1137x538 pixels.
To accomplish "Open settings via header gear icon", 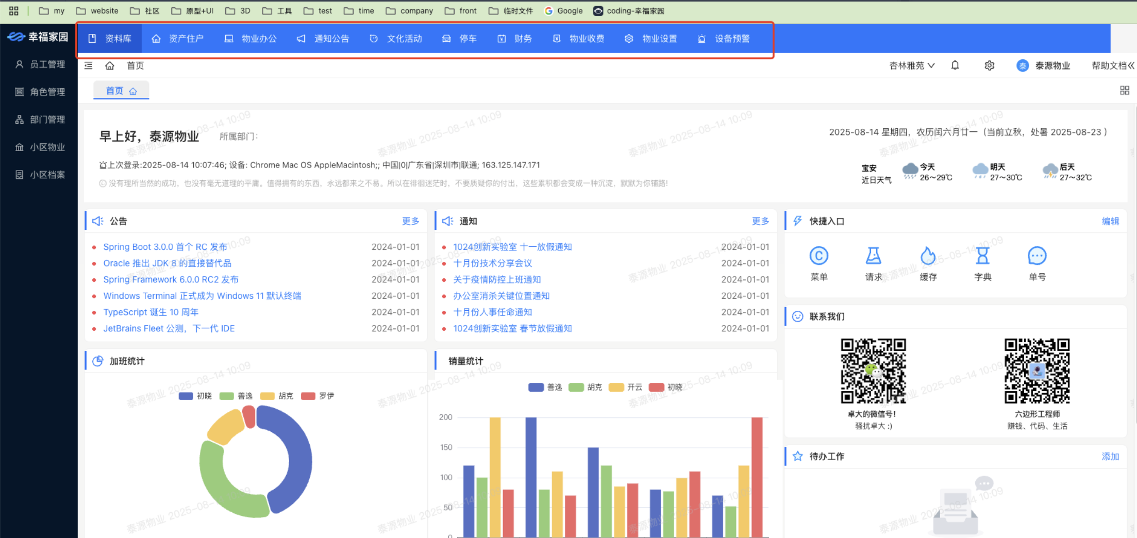I will click(989, 65).
